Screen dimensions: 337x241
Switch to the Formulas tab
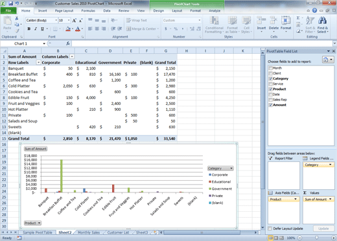click(88, 10)
